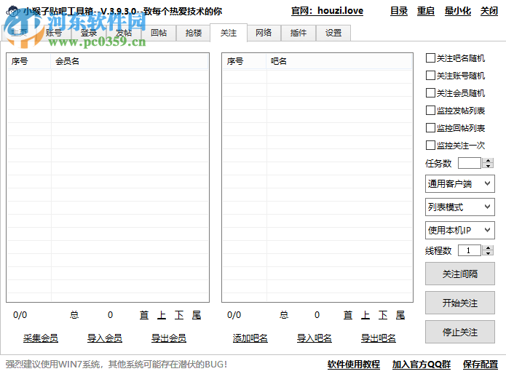The height and width of the screenshot is (374, 506).
Task: Toggle the 监控回帖列表 checkbox
Action: pyautogui.click(x=430, y=127)
